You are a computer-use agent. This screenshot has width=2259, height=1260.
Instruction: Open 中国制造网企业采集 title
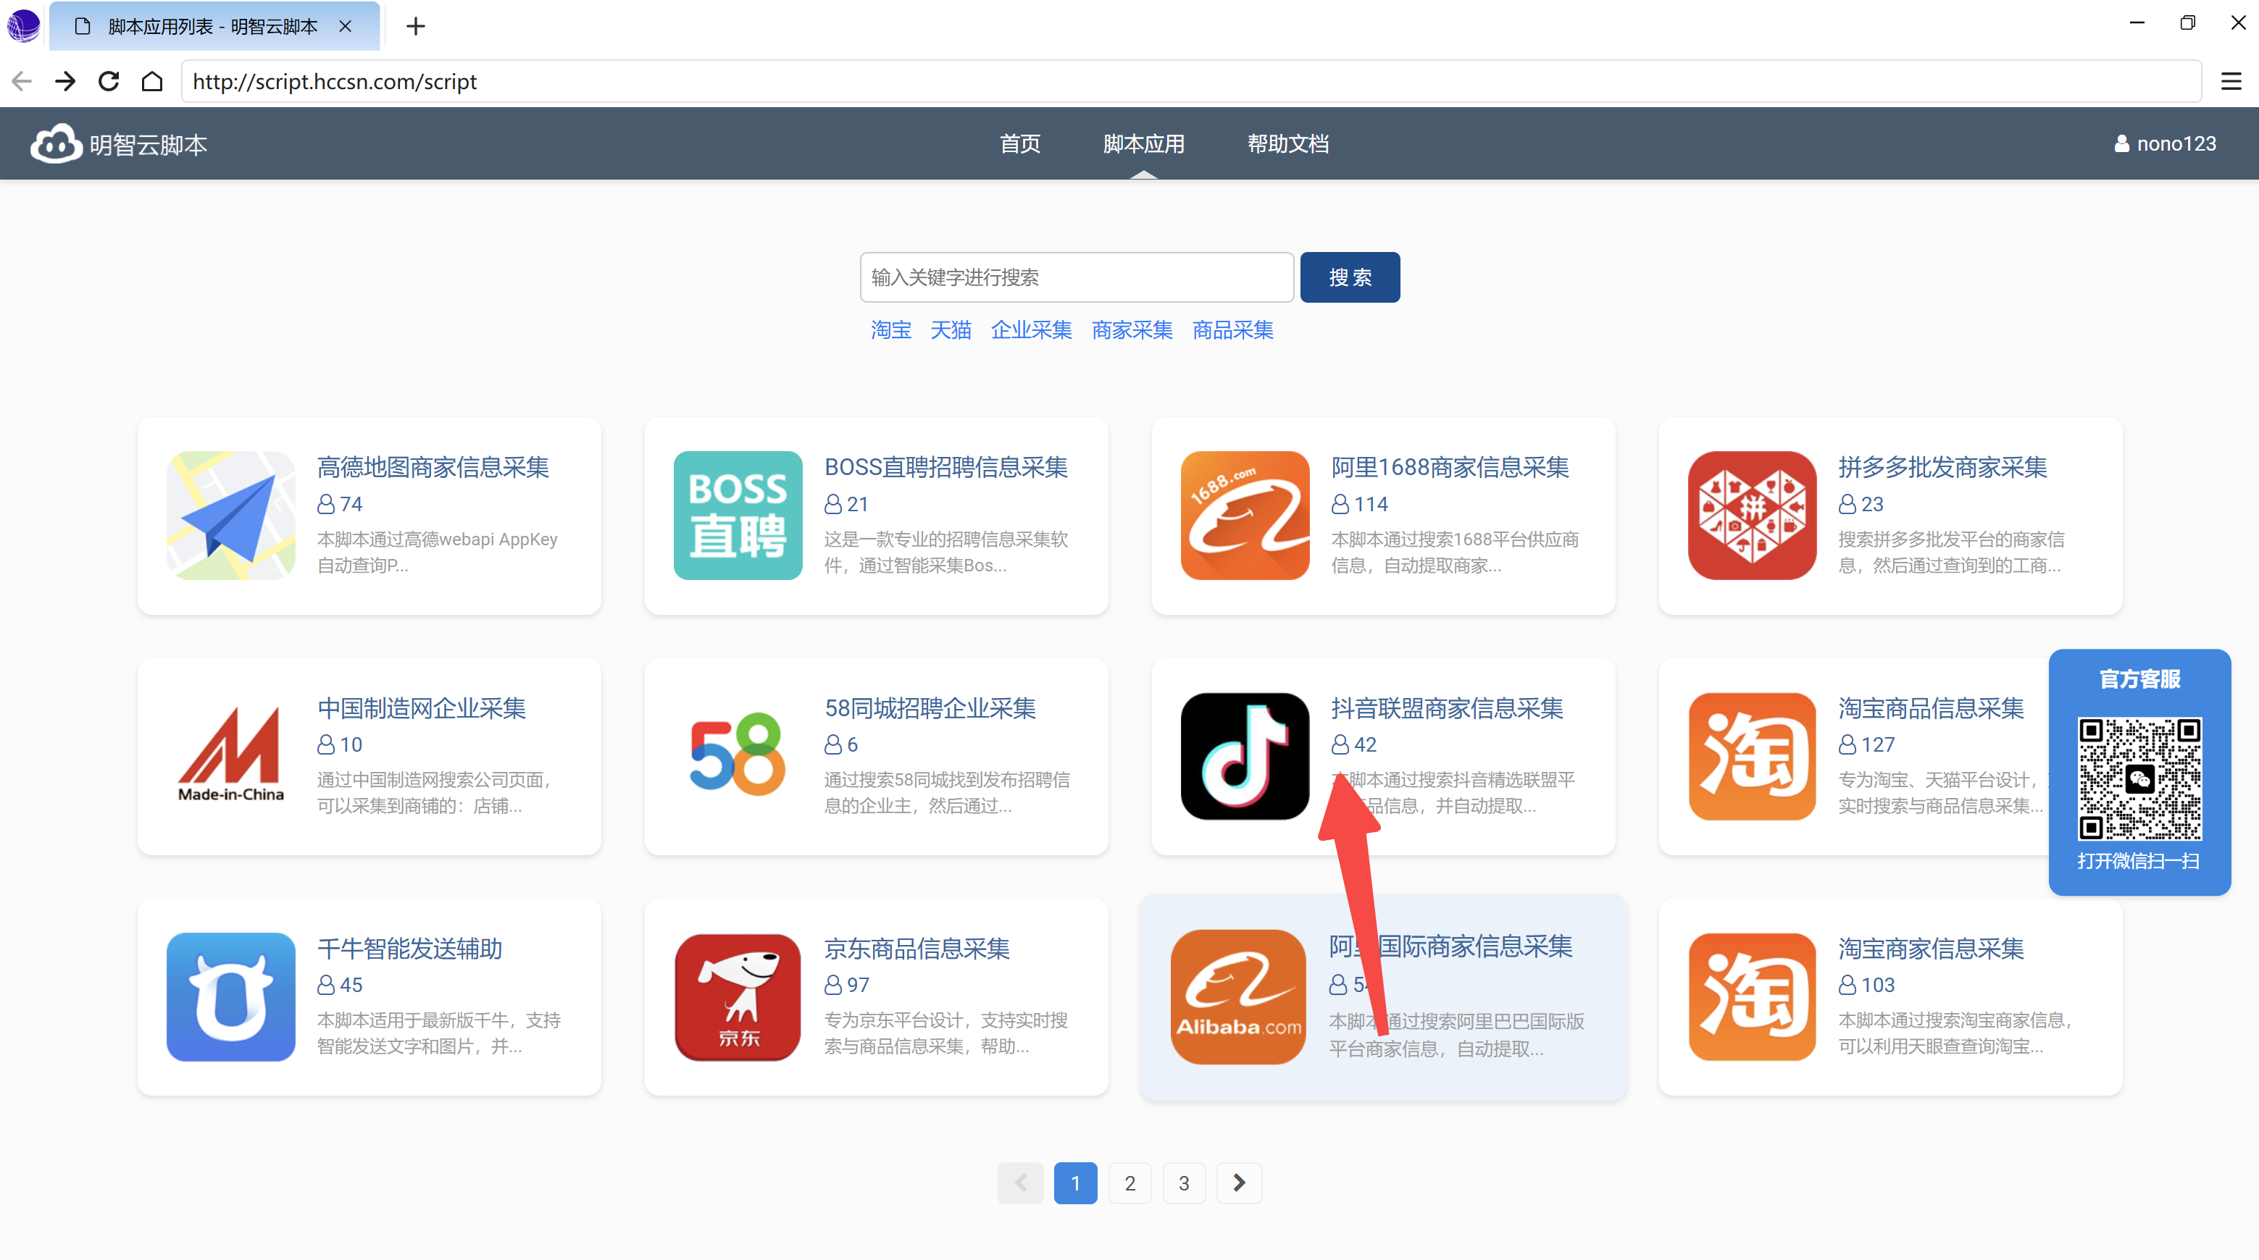422,708
